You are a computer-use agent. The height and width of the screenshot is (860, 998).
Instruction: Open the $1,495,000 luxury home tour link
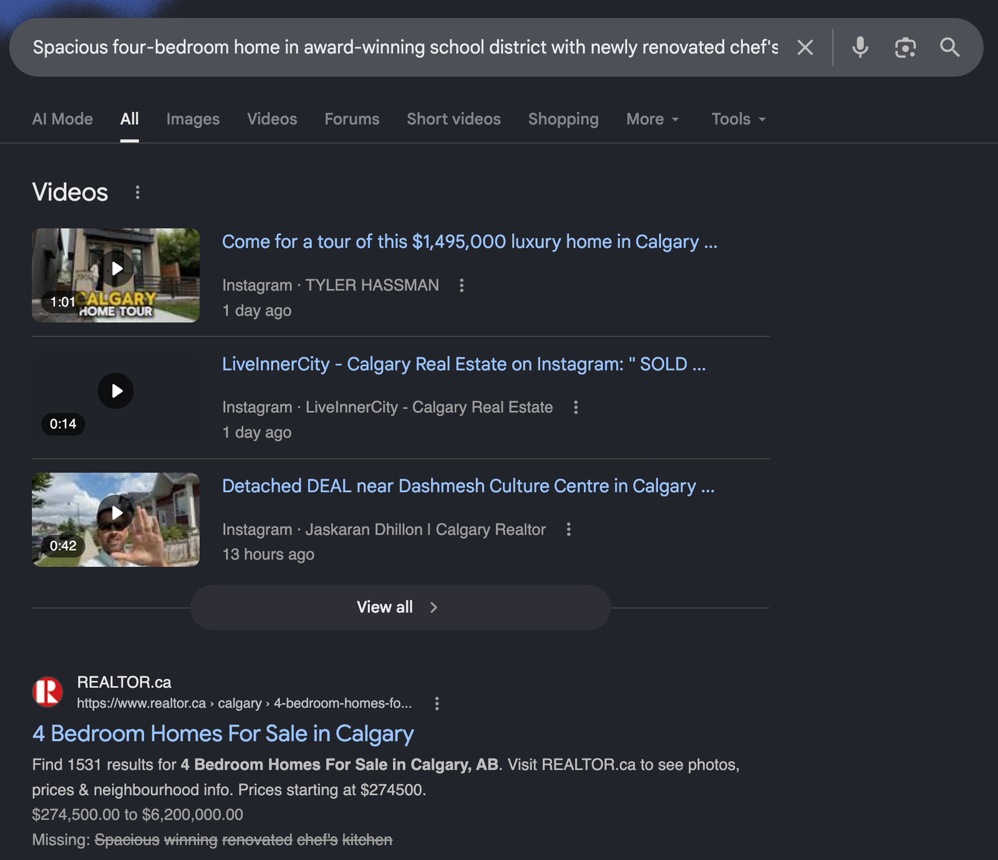(x=470, y=242)
